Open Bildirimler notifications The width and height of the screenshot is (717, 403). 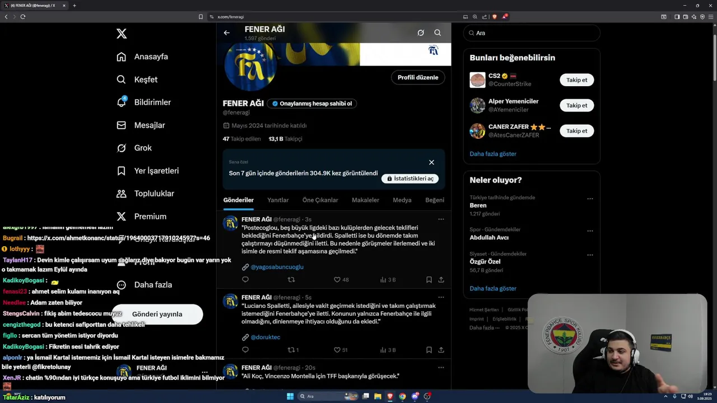click(143, 102)
